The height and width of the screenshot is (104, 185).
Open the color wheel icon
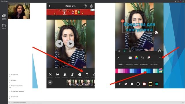click(136, 57)
